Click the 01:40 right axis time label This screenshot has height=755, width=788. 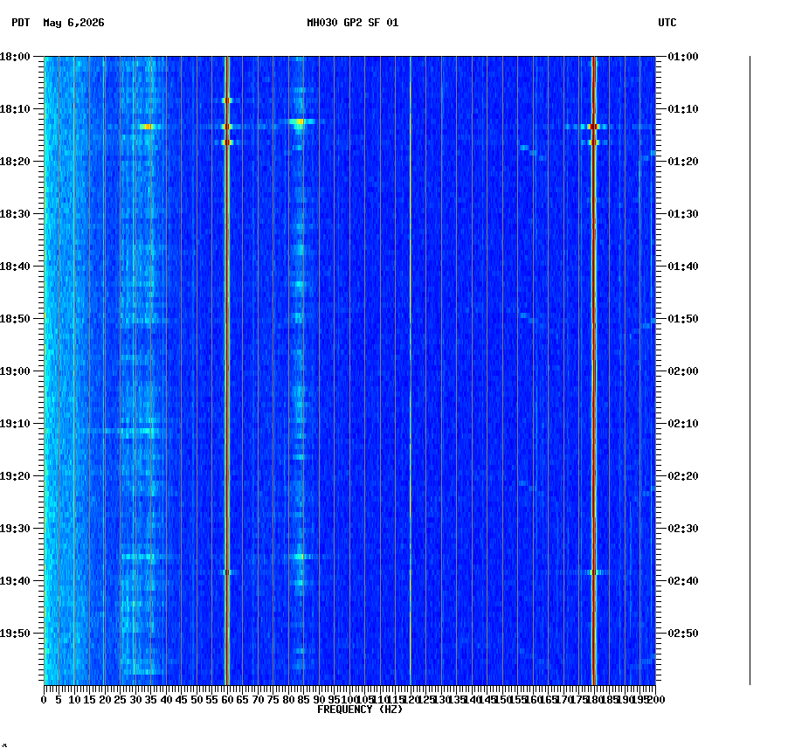coord(683,267)
